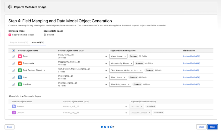The height and width of the screenshot is (132, 221).
Task: Uncheck the Case row checkbox
Action: [x=13, y=56]
